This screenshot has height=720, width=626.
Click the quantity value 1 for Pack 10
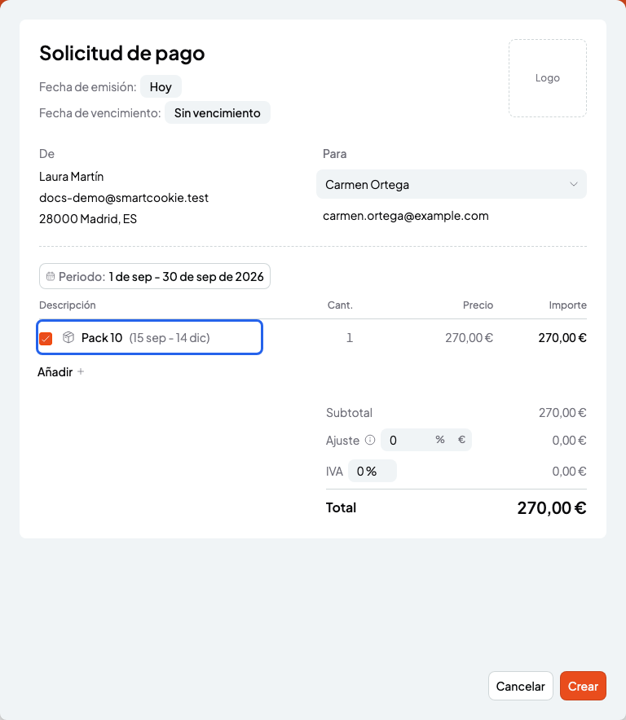(350, 337)
